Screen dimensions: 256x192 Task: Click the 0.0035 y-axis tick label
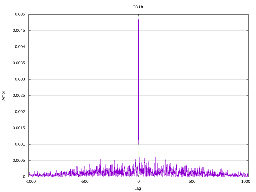click(19, 63)
